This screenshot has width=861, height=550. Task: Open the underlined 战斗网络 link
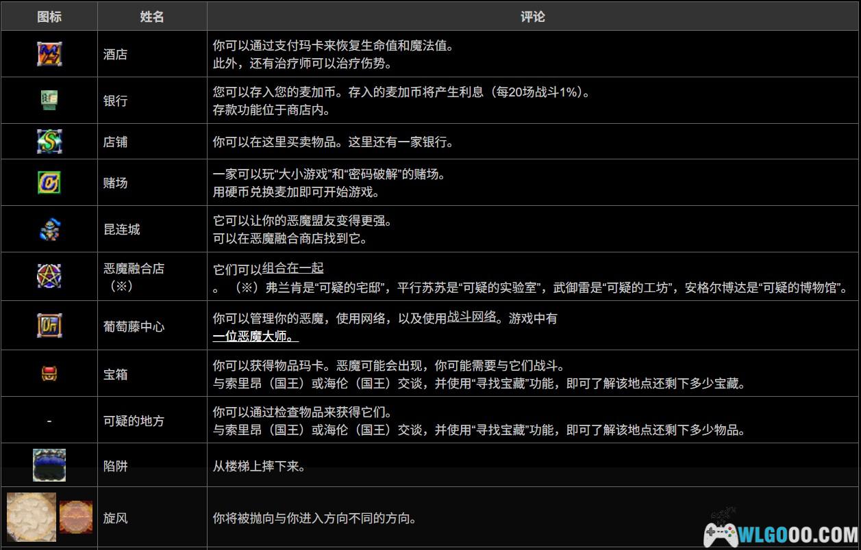pyautogui.click(x=472, y=318)
